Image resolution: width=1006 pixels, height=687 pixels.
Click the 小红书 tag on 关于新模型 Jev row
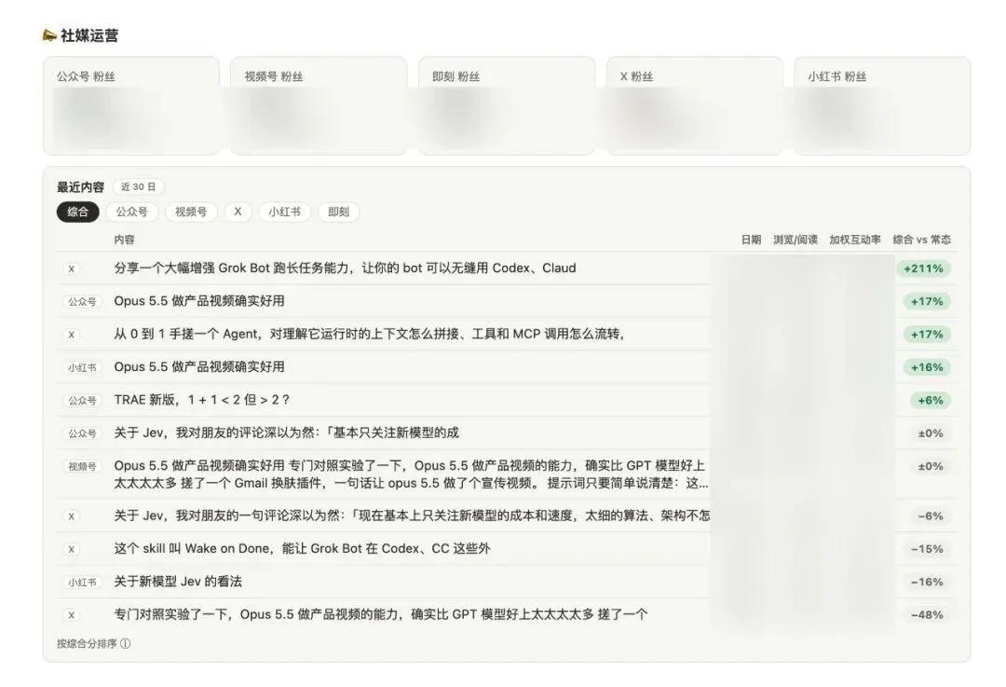(82, 583)
